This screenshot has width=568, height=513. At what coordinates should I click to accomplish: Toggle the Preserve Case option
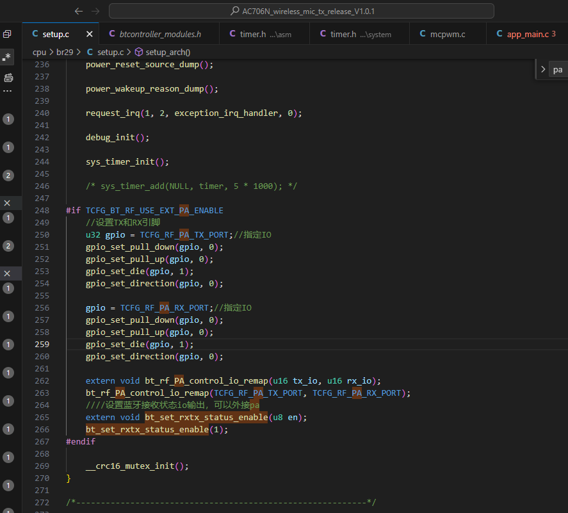(x=8, y=77)
